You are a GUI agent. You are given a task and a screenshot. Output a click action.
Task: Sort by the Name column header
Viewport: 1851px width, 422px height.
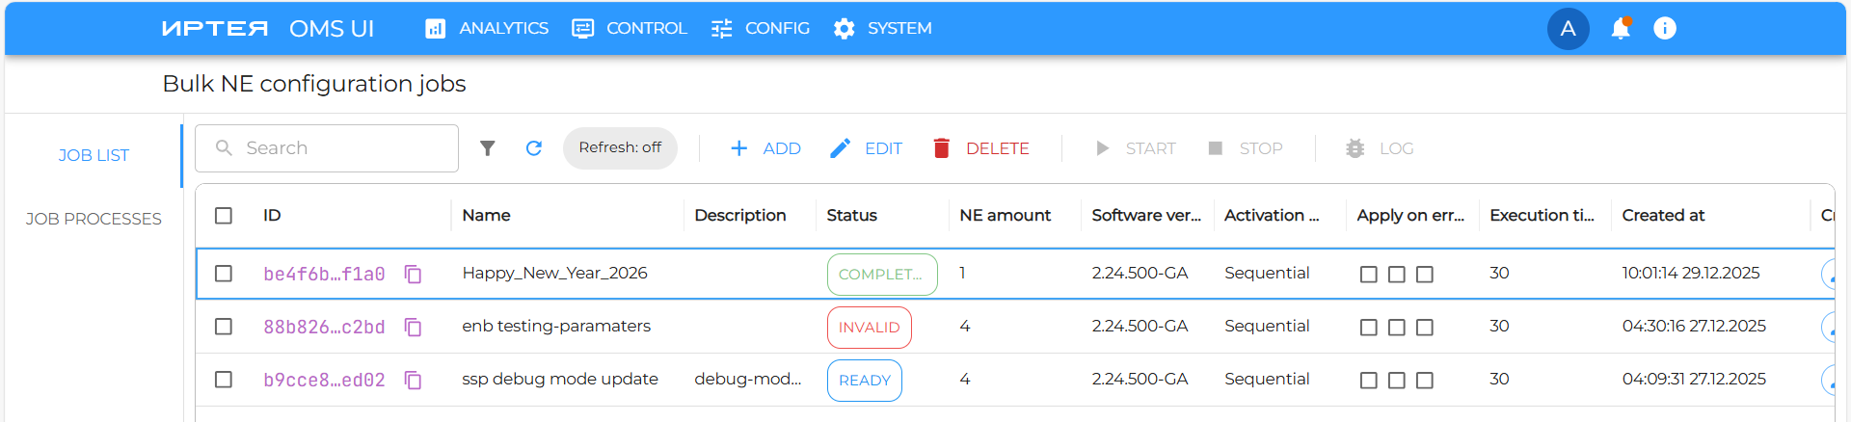[x=486, y=216]
